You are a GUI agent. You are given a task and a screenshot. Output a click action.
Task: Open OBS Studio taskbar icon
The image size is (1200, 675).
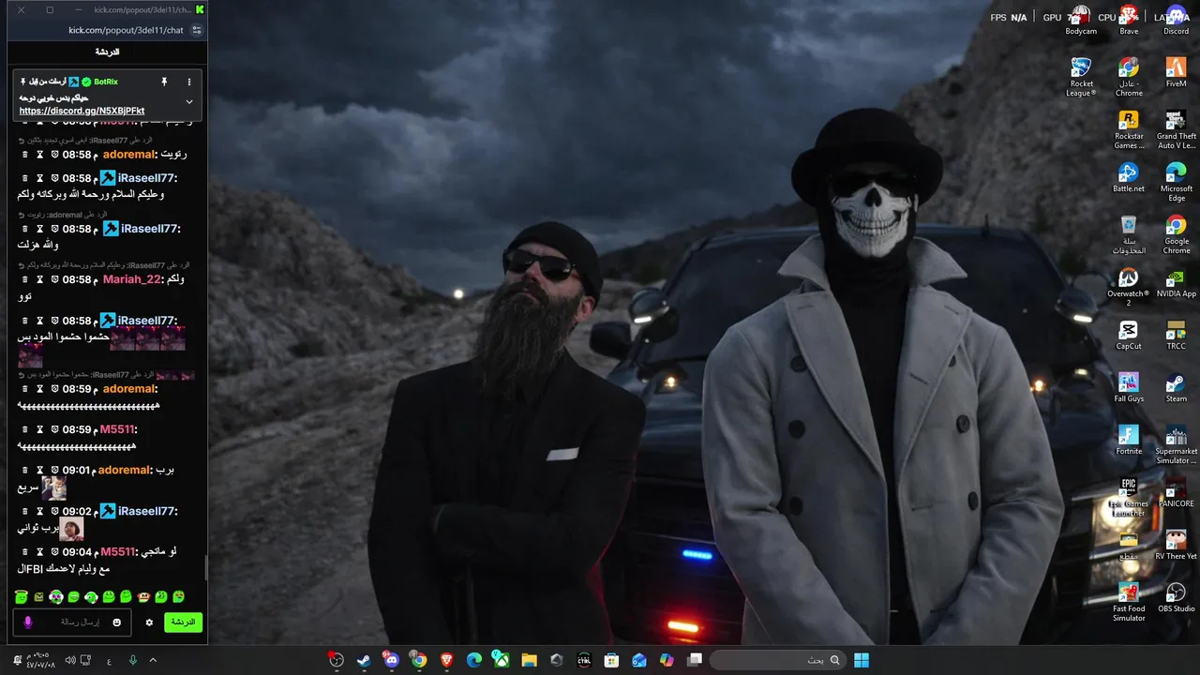(336, 660)
